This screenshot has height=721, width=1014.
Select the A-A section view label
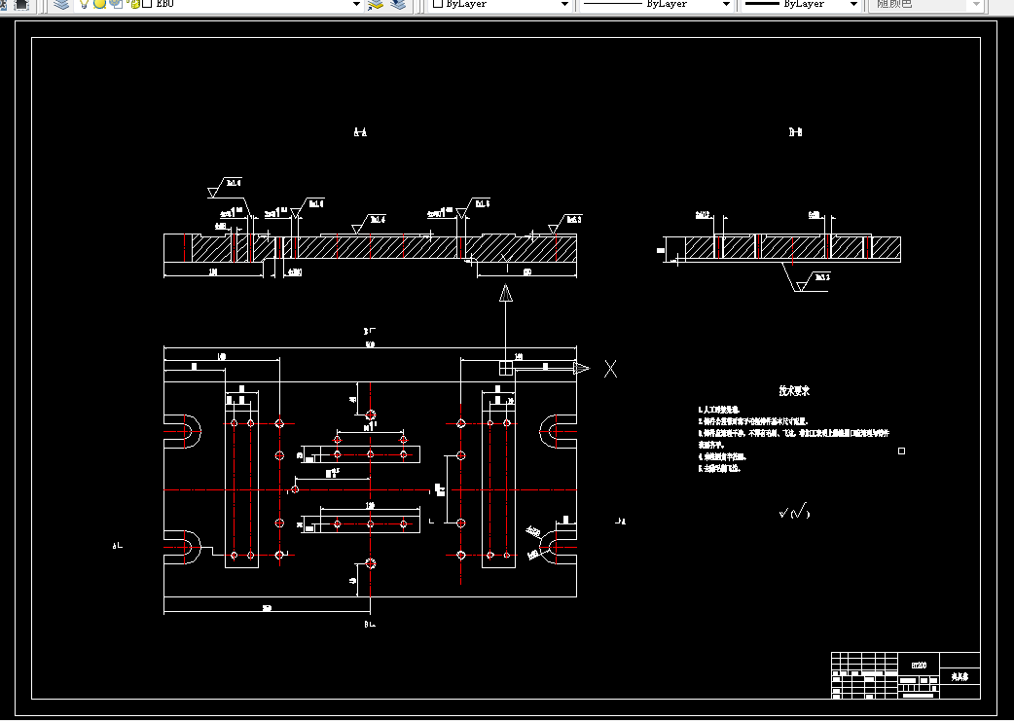click(360, 132)
